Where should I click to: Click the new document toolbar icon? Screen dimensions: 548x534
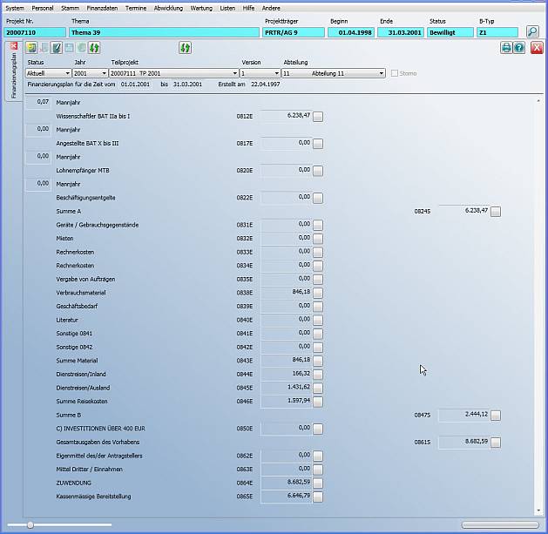pyautogui.click(x=31, y=48)
